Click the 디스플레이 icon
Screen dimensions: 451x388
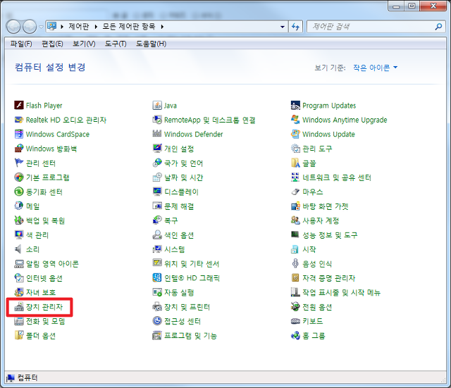[157, 192]
